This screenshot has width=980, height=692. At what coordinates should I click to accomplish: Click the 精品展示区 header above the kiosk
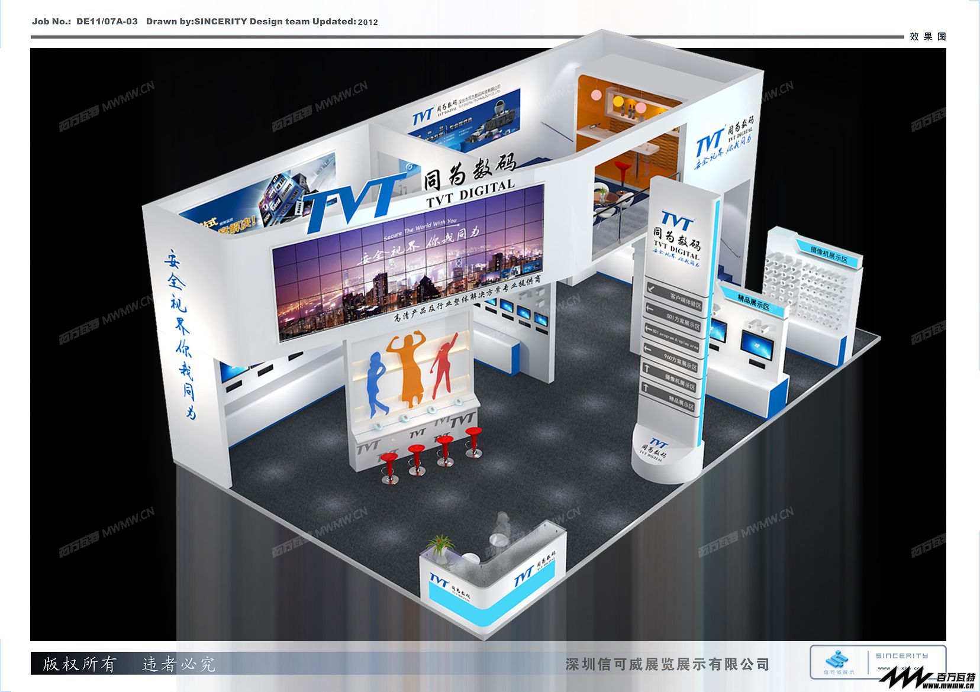click(753, 303)
